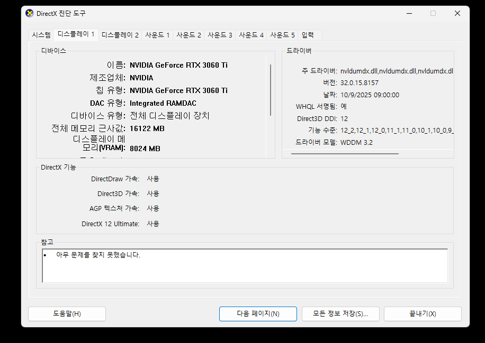This screenshot has height=343, width=485.
Task: Select the 디스플레이 1 tab
Action: point(76,34)
